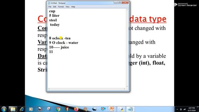The image size is (199, 112).
Task: Open the red shield app in taskbar
Action: click(67, 109)
